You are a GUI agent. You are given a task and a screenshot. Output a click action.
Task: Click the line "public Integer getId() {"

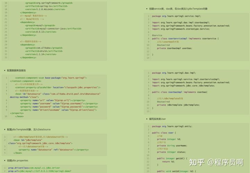coord(172,158)
